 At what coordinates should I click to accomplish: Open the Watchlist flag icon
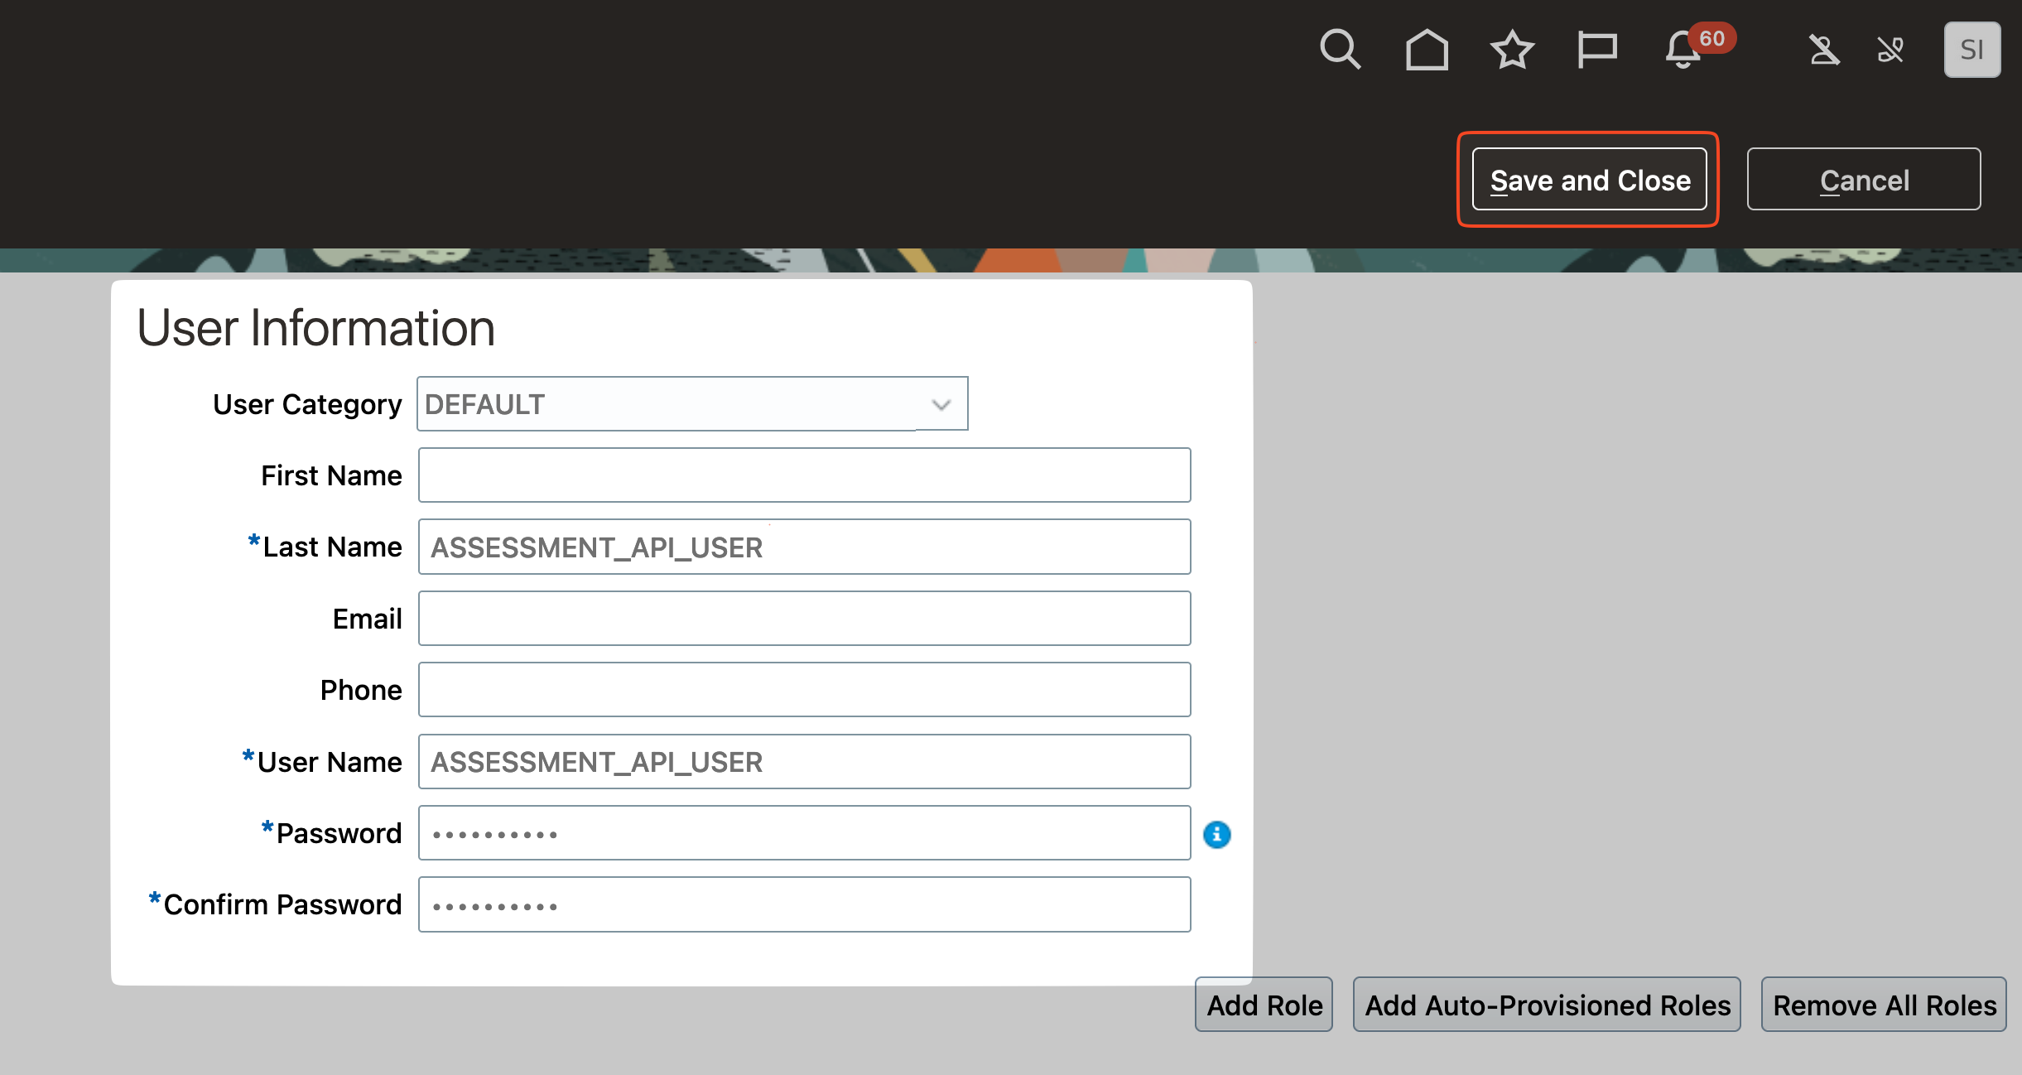(1597, 50)
